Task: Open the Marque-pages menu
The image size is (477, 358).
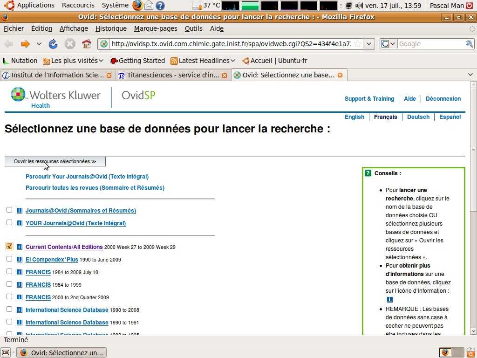Action: (156, 28)
